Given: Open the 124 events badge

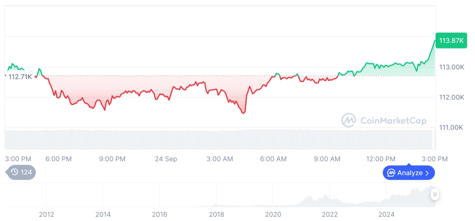Looking at the screenshot, I should (21, 172).
